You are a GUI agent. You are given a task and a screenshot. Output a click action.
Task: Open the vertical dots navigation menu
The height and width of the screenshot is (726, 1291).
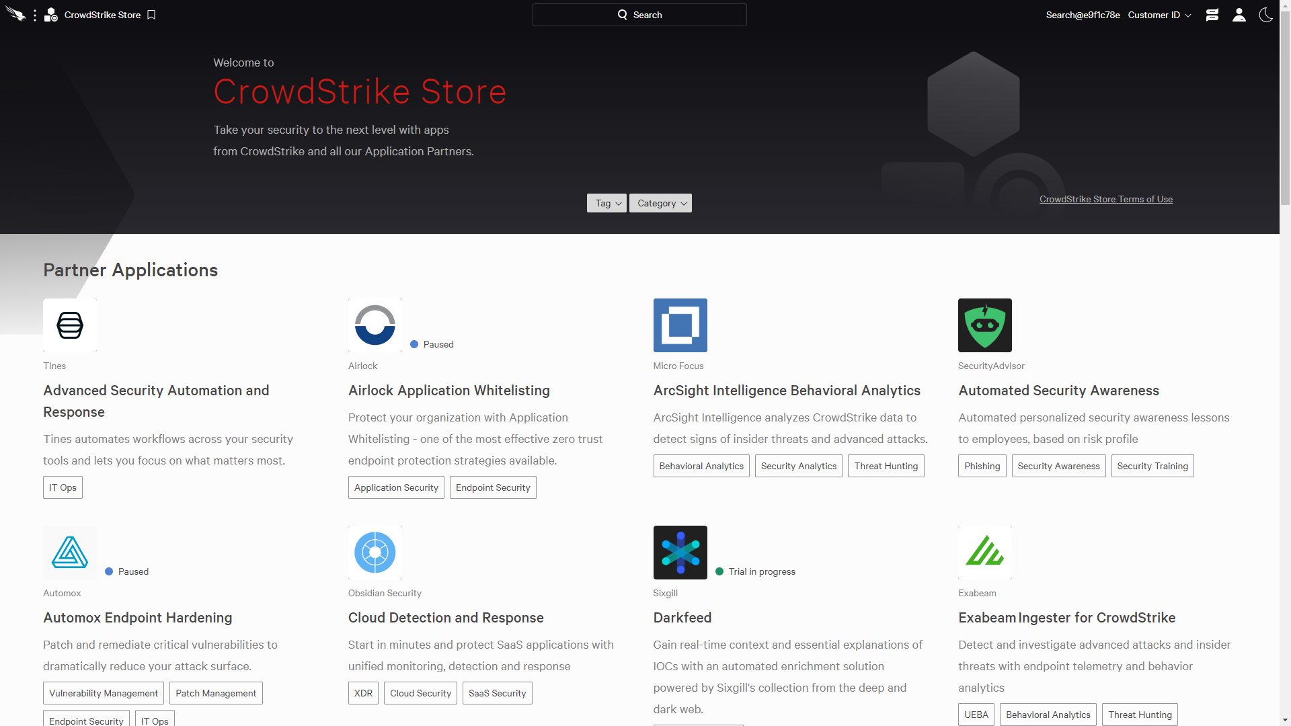[x=35, y=15]
